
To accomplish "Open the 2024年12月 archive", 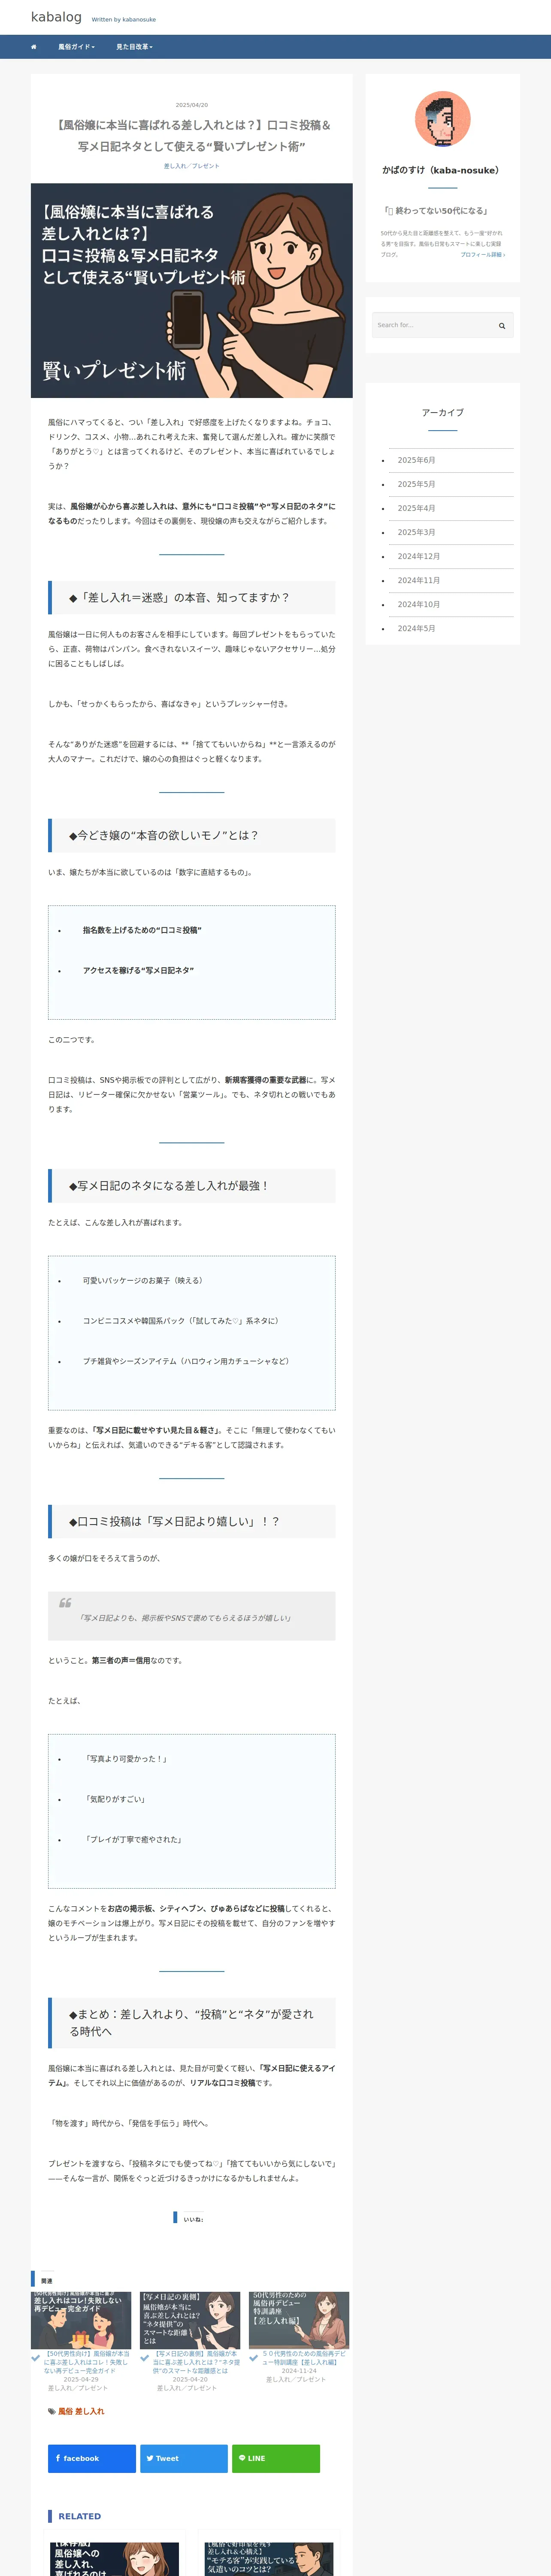I will click(418, 556).
